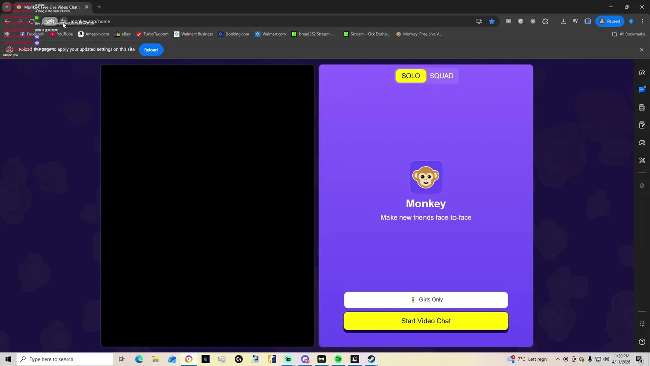This screenshot has height=366, width=650.
Task: Dismiss the reload settings notification bar
Action: 642,50
